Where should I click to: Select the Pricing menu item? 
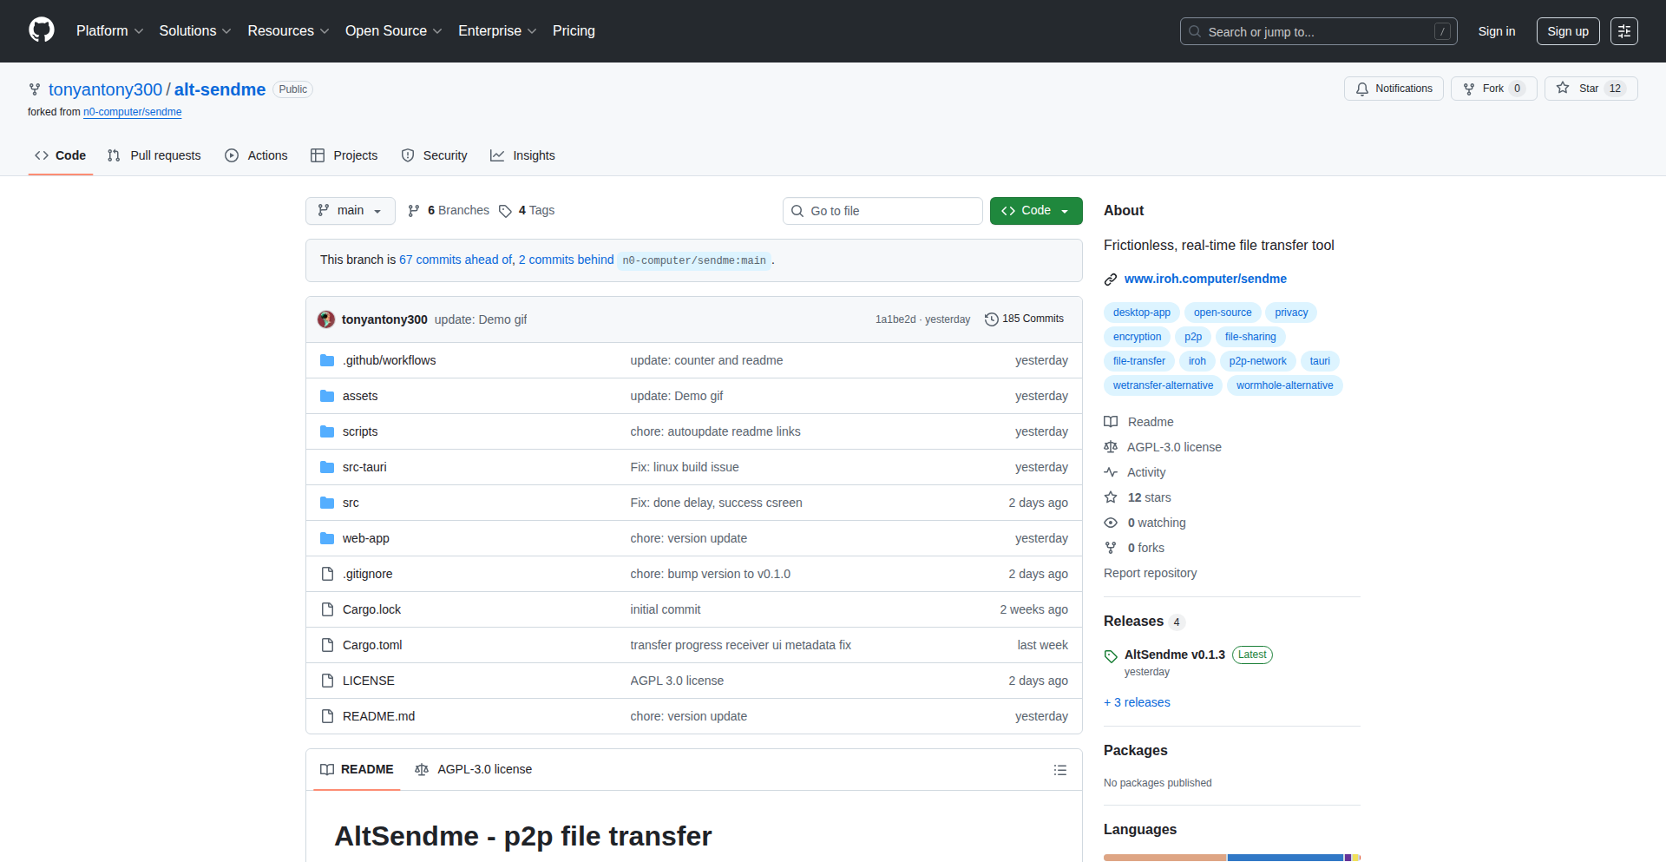click(x=574, y=30)
